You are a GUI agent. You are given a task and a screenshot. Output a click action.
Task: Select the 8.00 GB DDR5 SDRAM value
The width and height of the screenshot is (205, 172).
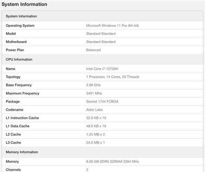[112, 161]
